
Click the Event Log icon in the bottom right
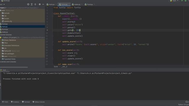click(187, 102)
